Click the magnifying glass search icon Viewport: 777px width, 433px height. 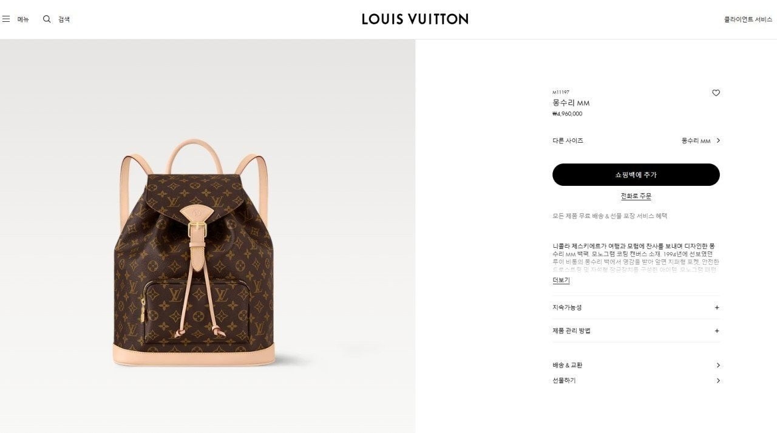click(47, 19)
